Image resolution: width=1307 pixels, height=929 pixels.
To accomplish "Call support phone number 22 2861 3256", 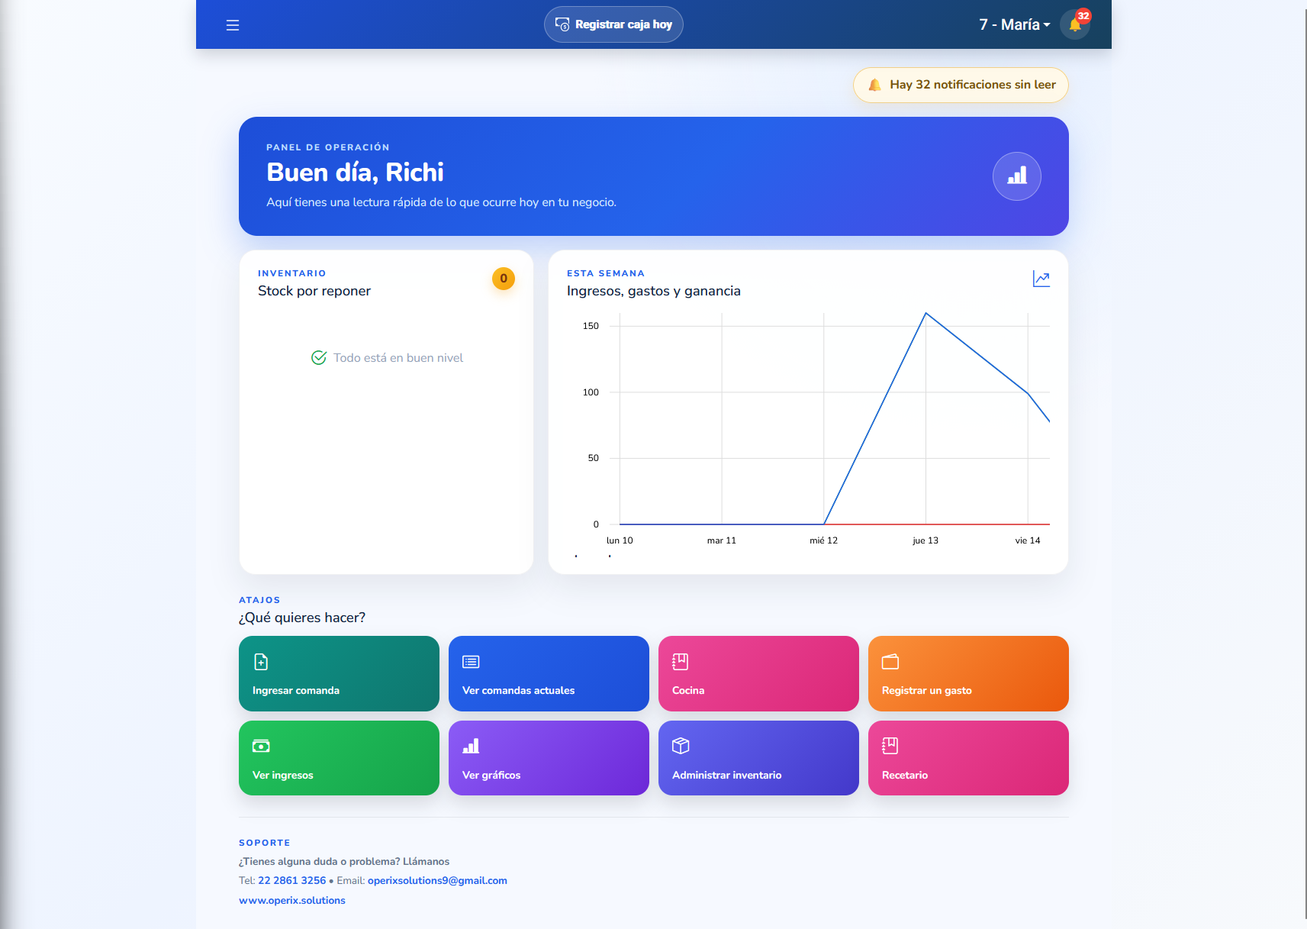I will [292, 880].
